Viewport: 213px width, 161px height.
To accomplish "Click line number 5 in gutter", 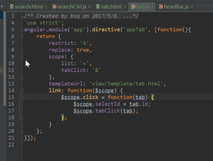I will click(13, 29).
